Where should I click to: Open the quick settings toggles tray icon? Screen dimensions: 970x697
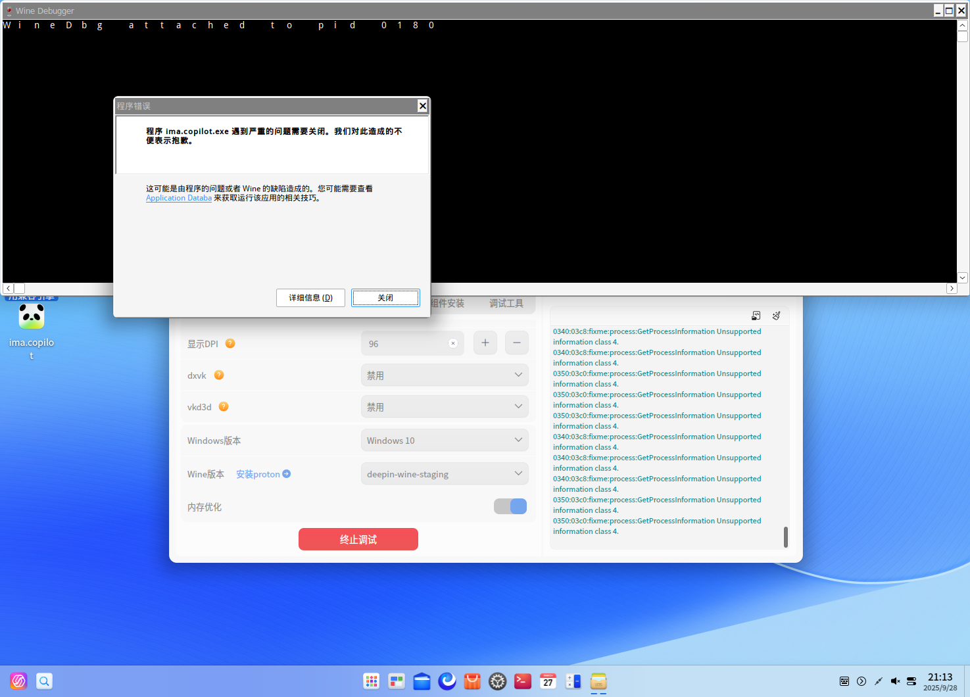click(x=911, y=681)
